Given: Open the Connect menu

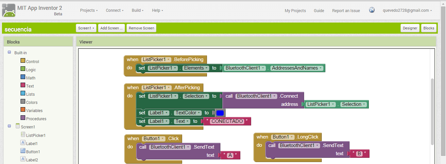Looking at the screenshot, I should click(x=115, y=10).
